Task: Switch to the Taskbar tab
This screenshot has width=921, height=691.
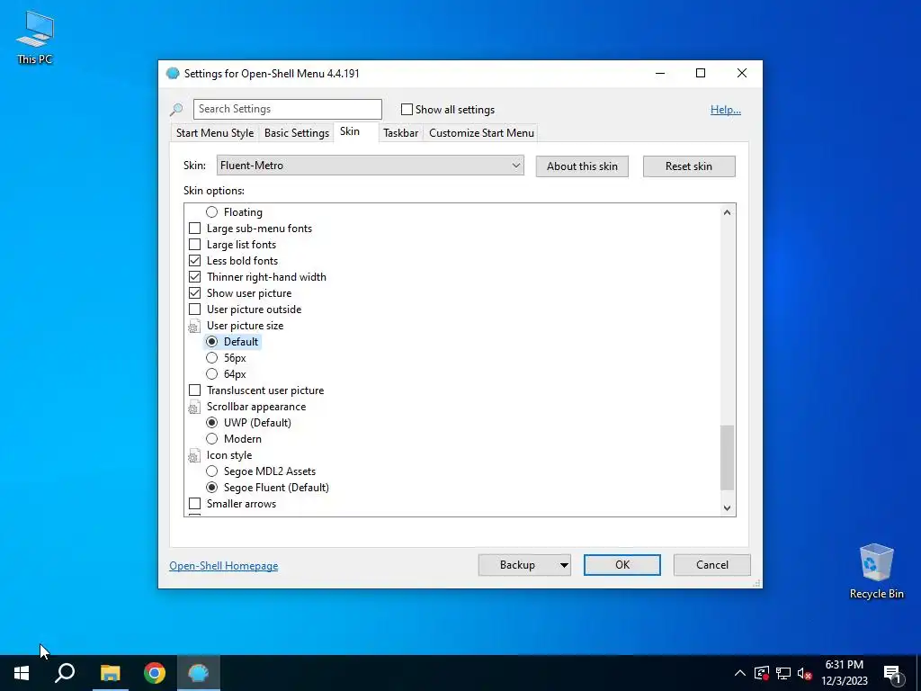Action: click(400, 133)
